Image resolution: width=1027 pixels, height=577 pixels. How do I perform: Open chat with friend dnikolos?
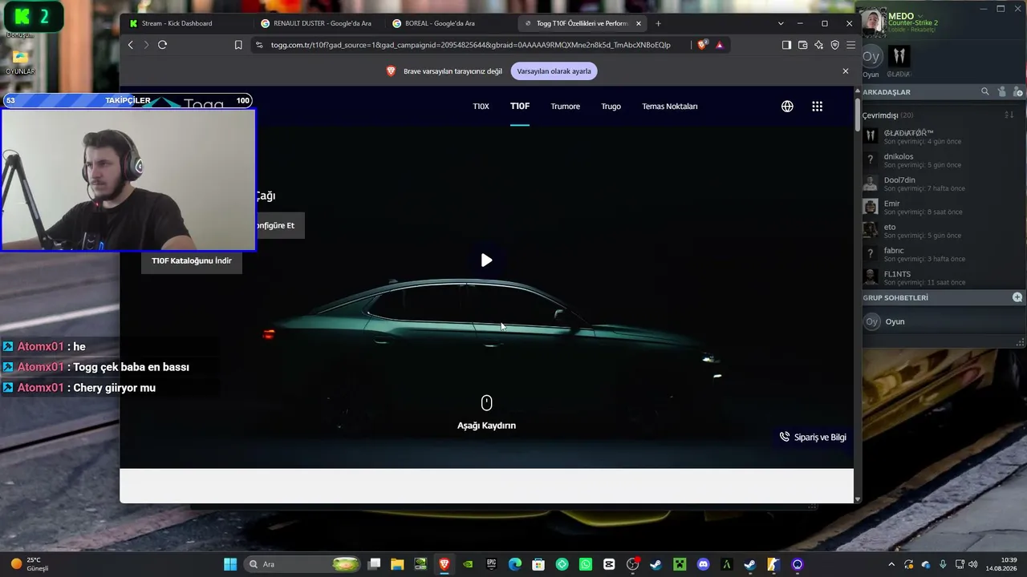click(x=939, y=160)
